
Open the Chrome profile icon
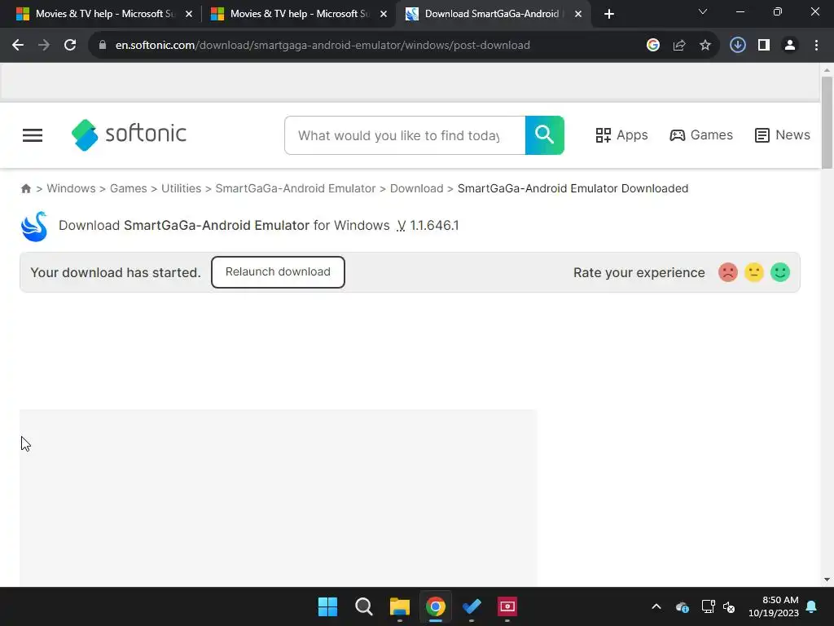790,46
